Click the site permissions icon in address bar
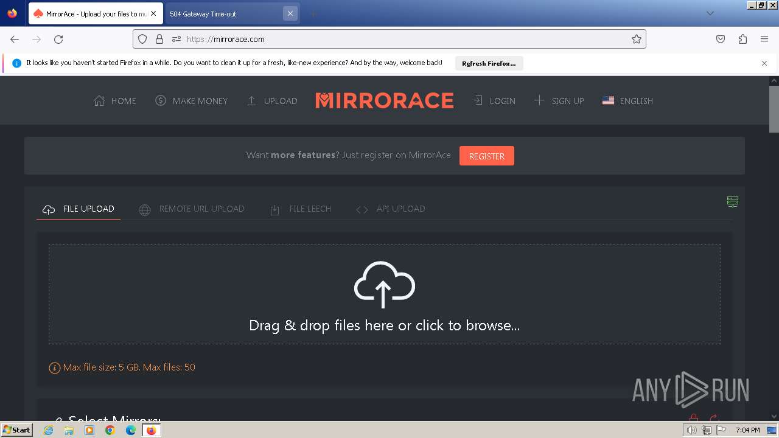 (176, 39)
